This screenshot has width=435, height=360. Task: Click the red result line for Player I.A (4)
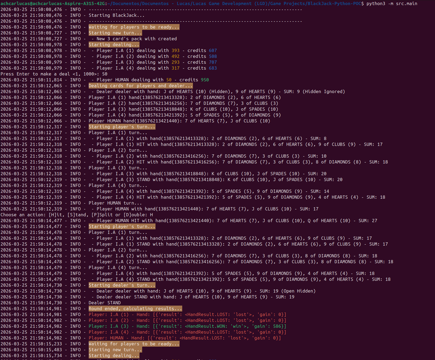187,332
